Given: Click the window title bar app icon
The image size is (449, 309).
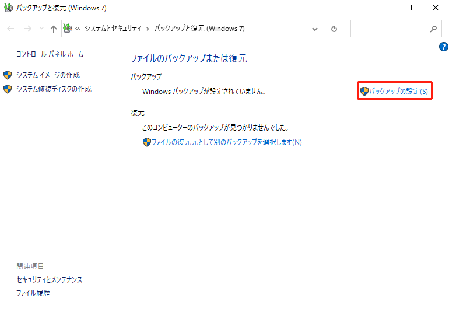Looking at the screenshot, I should (x=9, y=8).
